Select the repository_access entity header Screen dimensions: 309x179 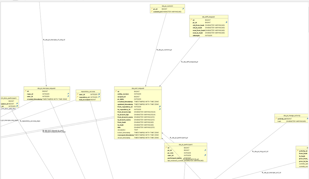[x=88, y=92]
